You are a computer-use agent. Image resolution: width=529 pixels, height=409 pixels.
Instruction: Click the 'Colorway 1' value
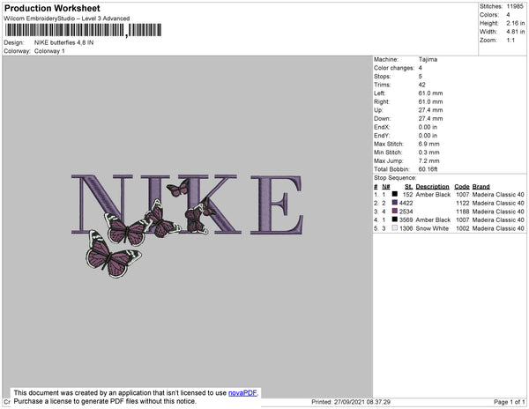point(49,51)
